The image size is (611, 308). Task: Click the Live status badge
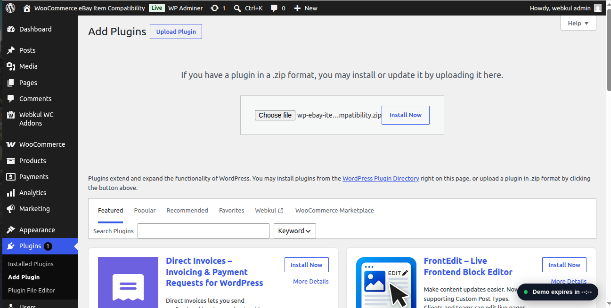click(x=157, y=8)
